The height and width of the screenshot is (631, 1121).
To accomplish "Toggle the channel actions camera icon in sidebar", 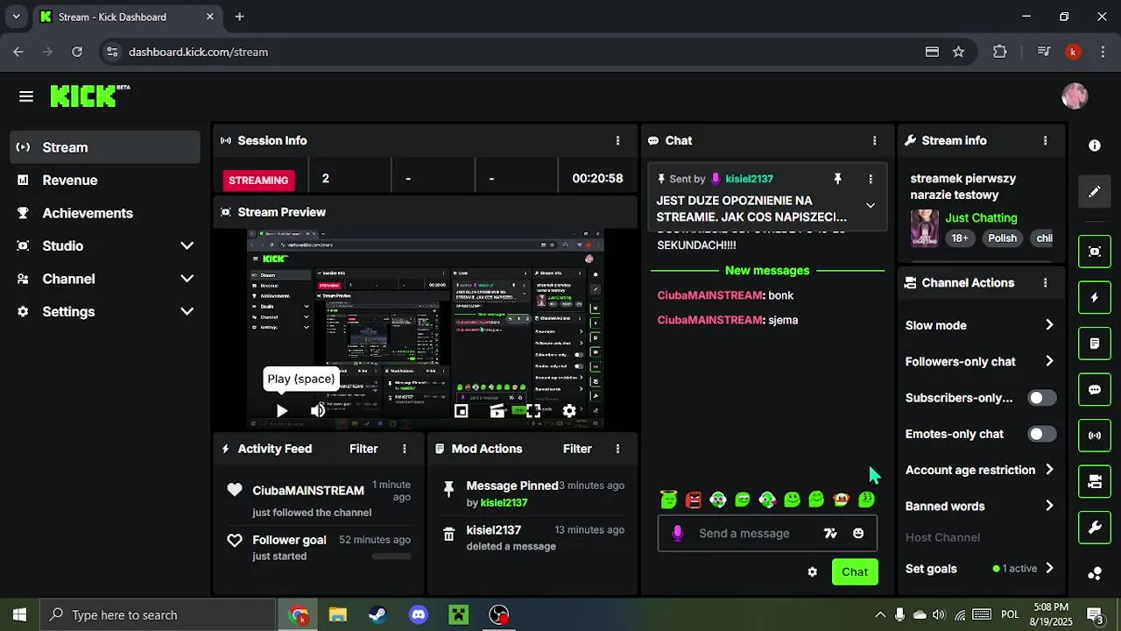I will coord(1095,481).
